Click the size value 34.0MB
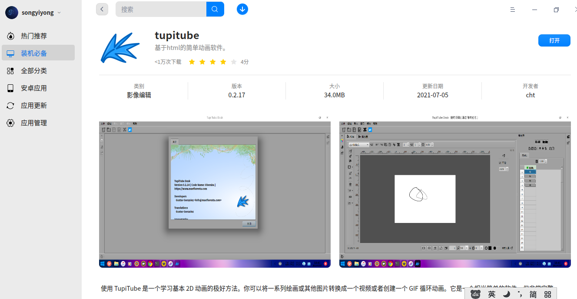 335,95
